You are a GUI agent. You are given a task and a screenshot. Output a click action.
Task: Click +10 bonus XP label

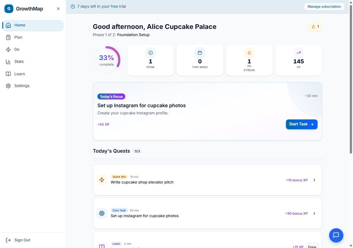pos(297,180)
